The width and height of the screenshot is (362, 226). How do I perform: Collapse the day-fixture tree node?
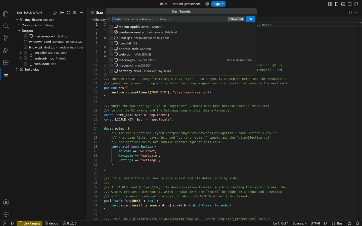[x=17, y=20]
